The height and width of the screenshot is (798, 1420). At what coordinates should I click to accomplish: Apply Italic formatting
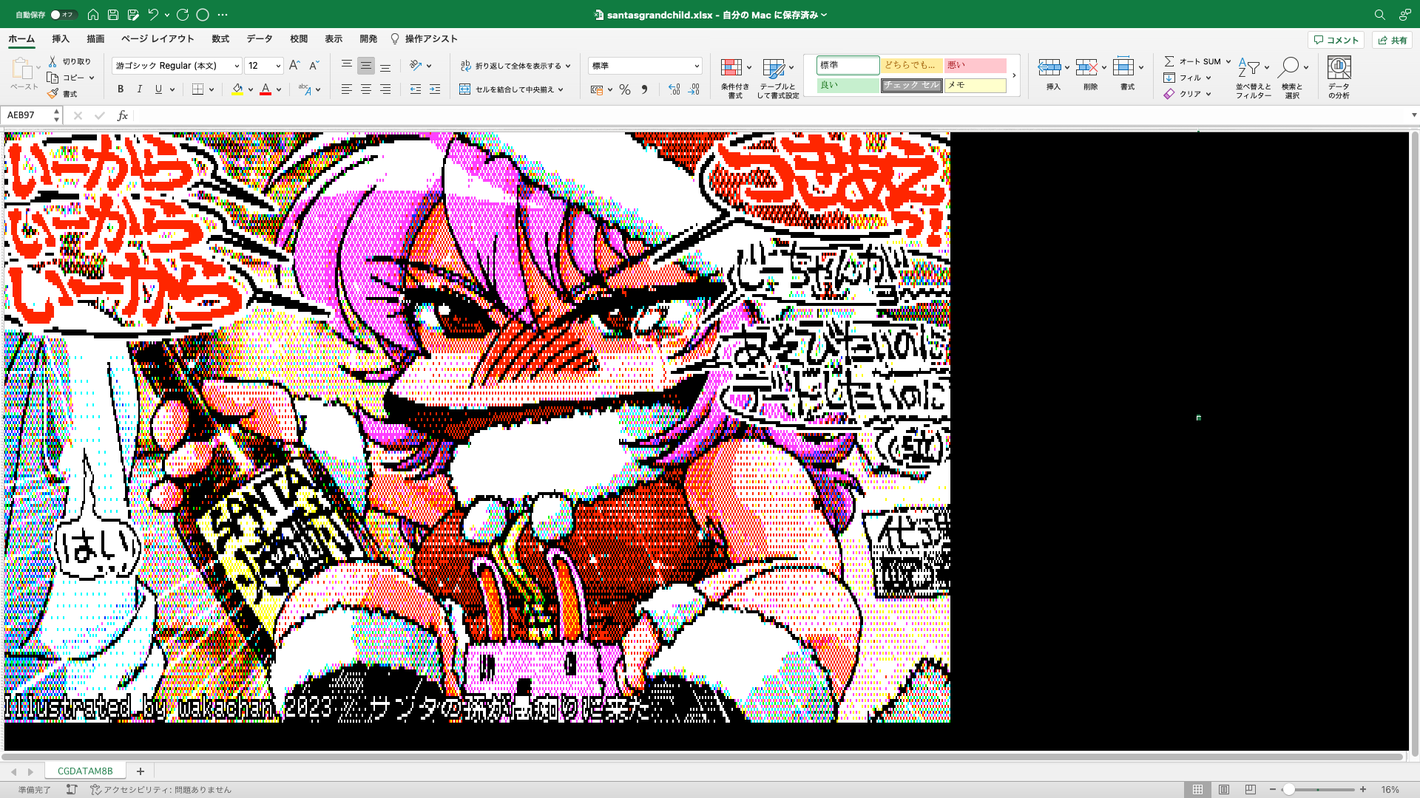pos(140,89)
